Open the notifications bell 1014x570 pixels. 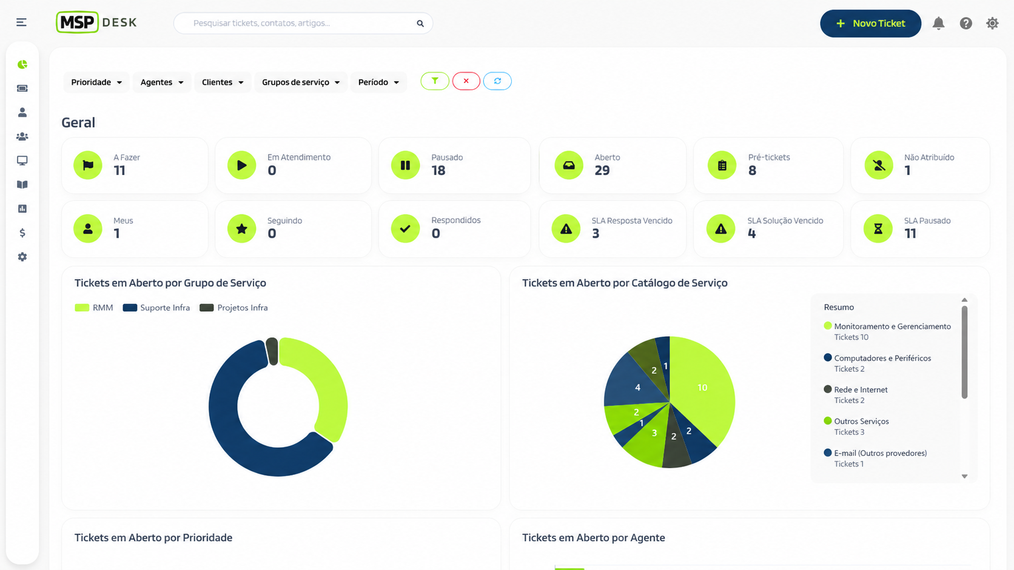click(938, 23)
